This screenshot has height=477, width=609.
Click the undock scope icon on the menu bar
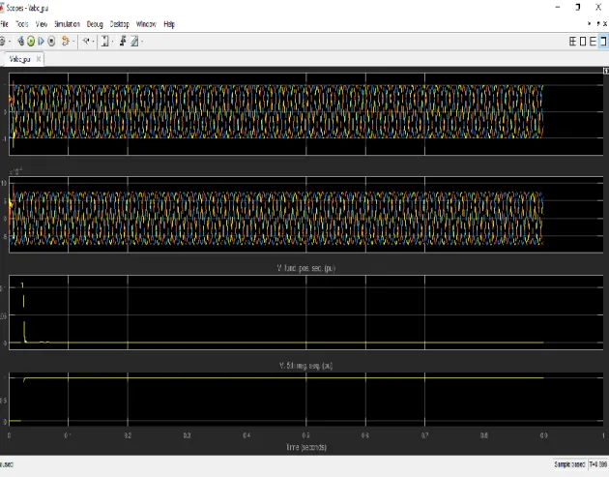tap(598, 24)
